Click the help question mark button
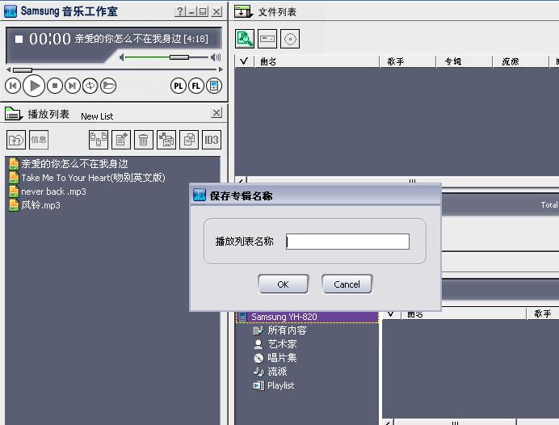This screenshot has width=559, height=425. pos(179,11)
